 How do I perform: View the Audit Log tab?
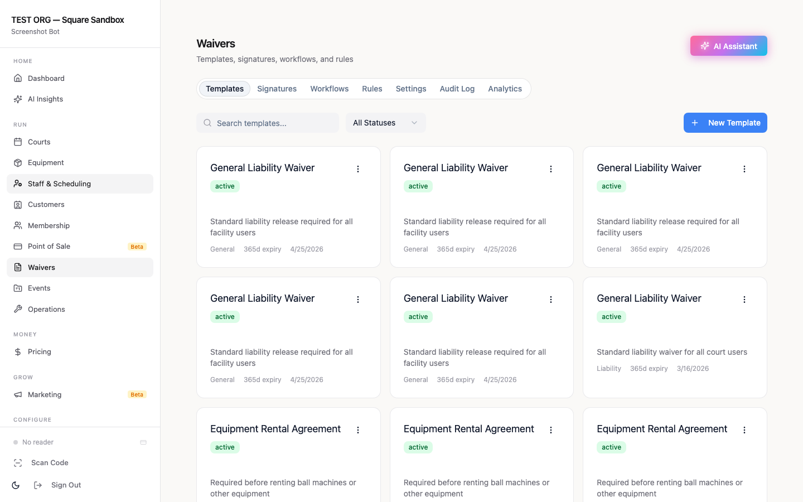pos(457,89)
